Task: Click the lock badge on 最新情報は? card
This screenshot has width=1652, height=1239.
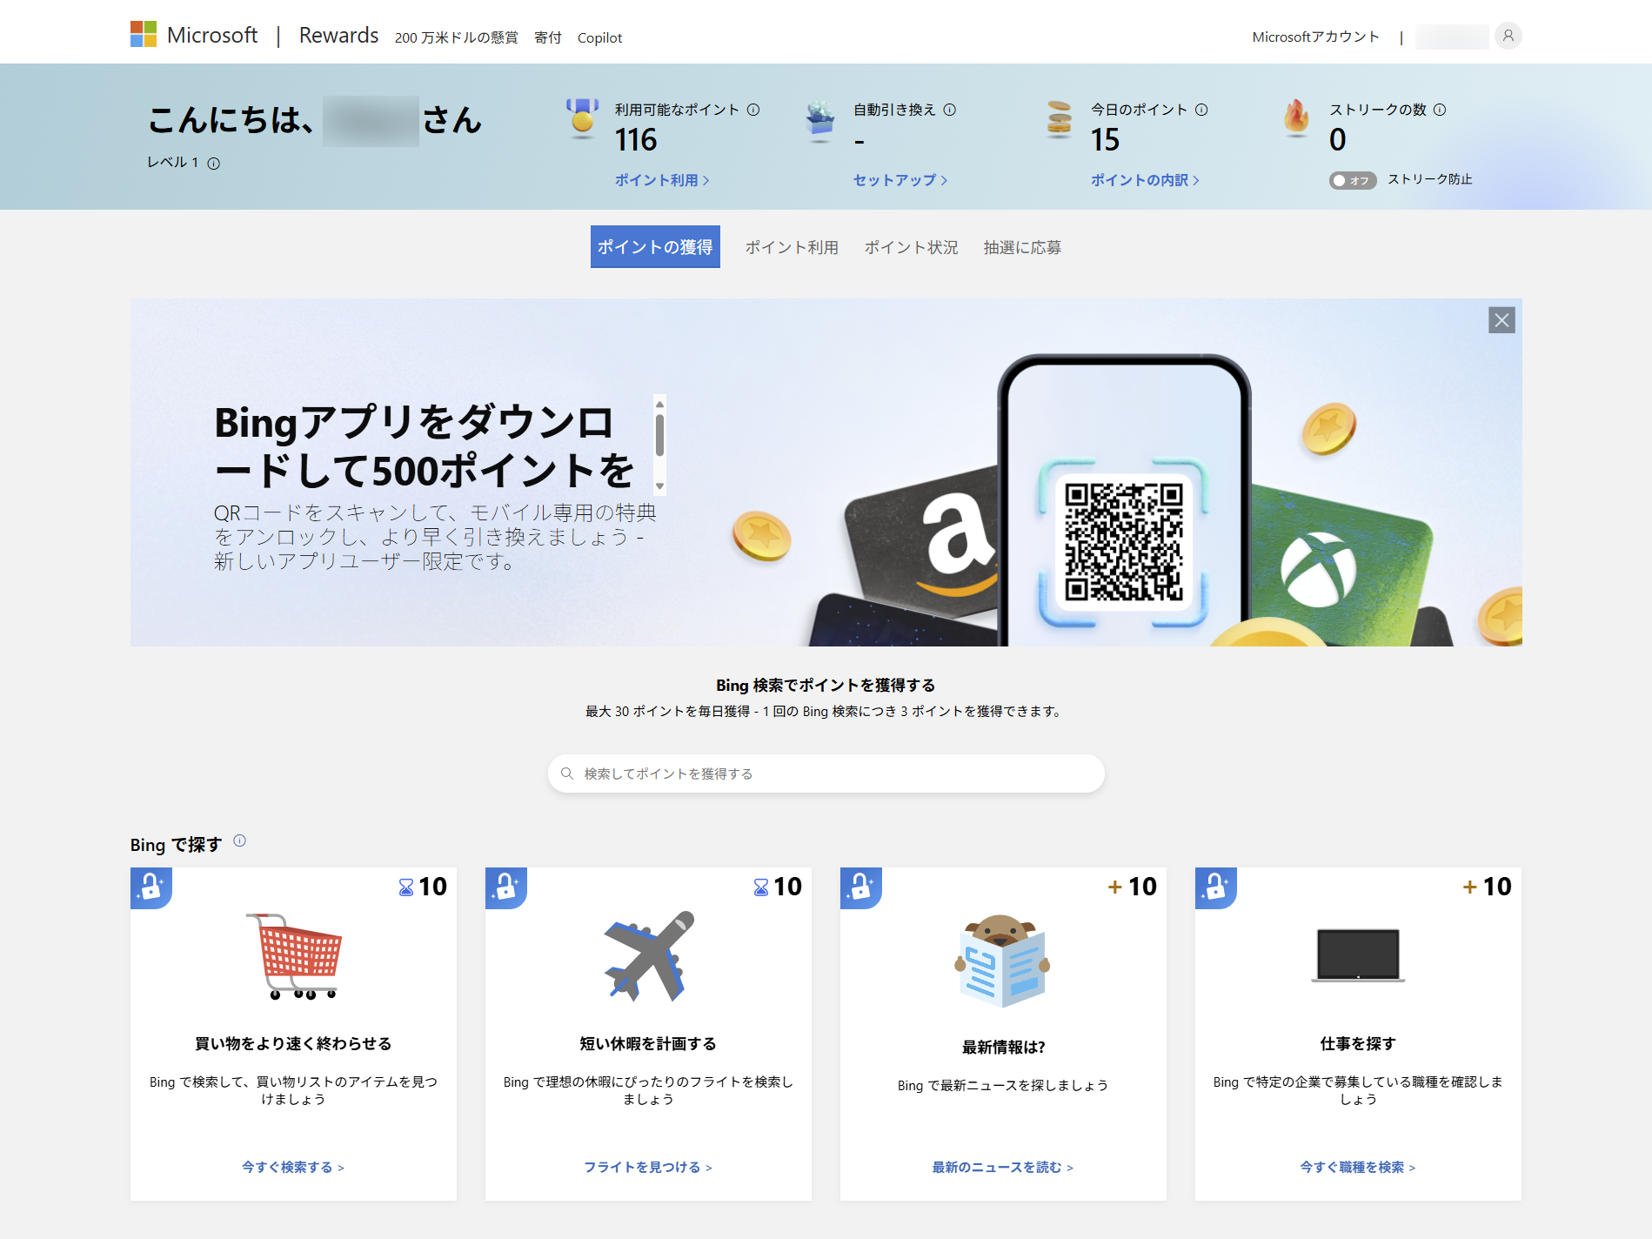Action: [861, 887]
